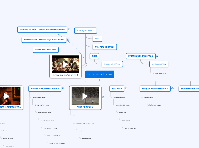Select subtopic קבוצת השתייכות מבחירה
Image resolution: width=199 pixels, height=148 pixels.
[42, 105]
